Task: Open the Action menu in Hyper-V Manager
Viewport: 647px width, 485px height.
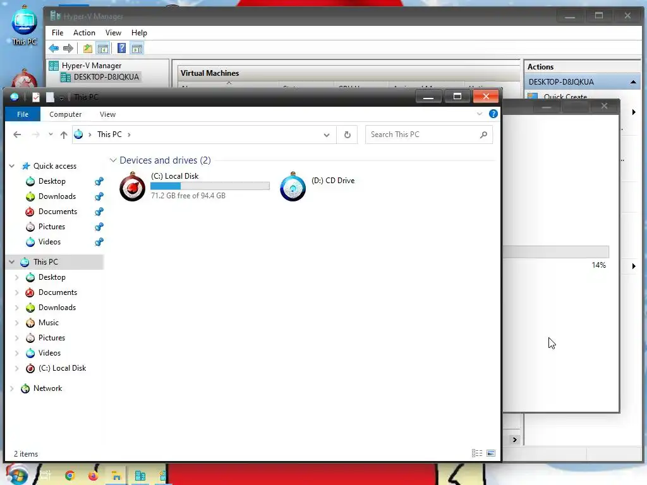Action: [x=84, y=33]
